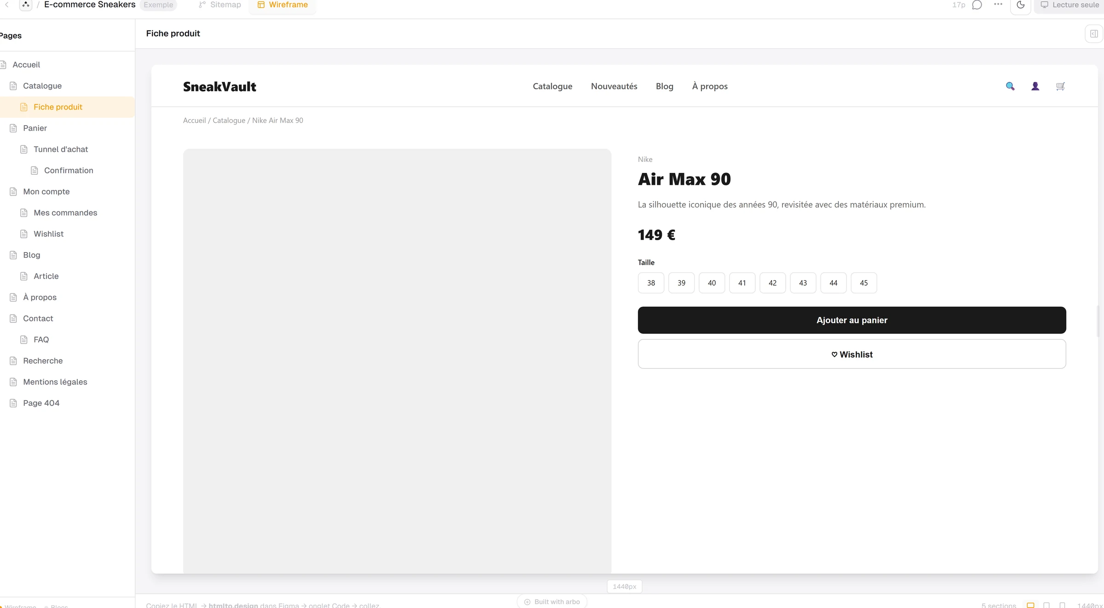Image resolution: width=1104 pixels, height=608 pixels.
Task: Click the Air Max 90 product title
Action: tap(684, 179)
